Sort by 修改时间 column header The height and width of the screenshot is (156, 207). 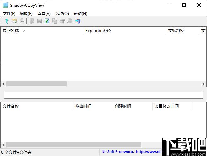(93, 106)
